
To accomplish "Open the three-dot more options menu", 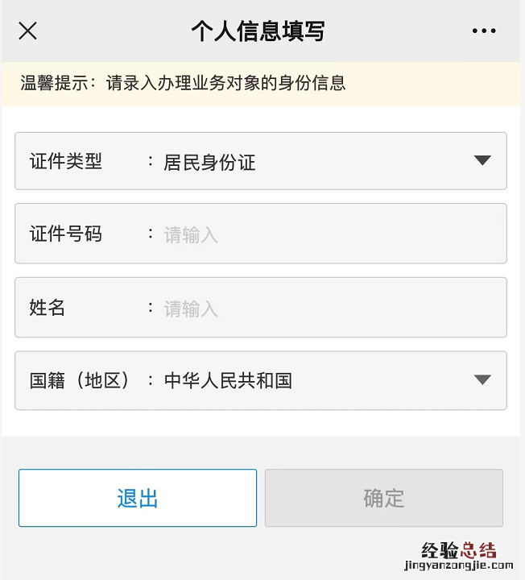I will pos(484,31).
